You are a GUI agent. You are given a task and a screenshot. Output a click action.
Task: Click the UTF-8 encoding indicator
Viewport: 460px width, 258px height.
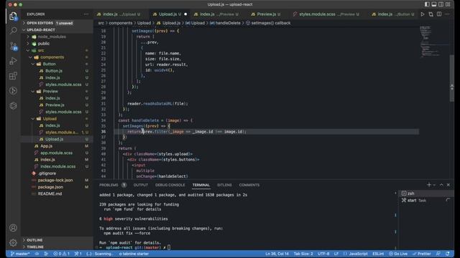click(x=323, y=254)
